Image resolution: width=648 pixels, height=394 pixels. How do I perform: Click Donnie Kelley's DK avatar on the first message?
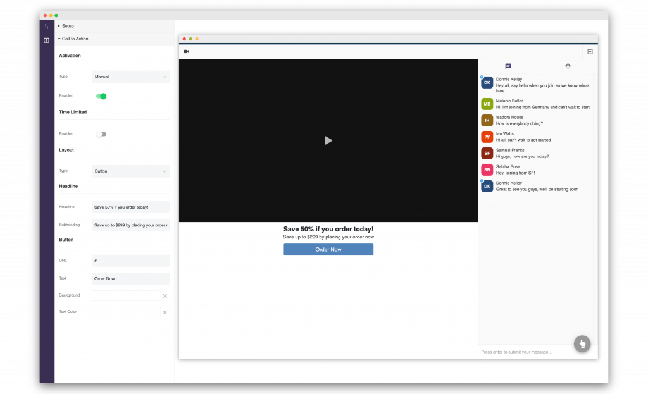(487, 83)
